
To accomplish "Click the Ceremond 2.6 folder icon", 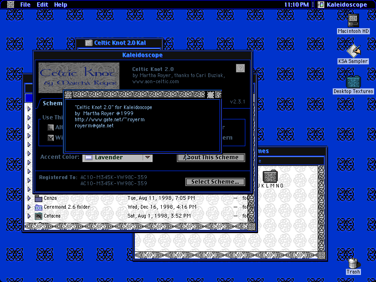I will coord(39,207).
